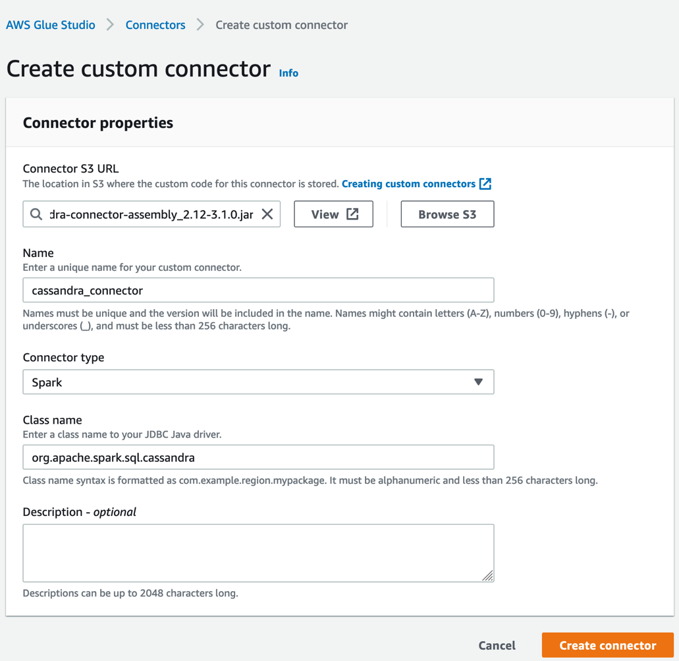Focus the connector Name input field
The height and width of the screenshot is (661, 679).
point(258,290)
